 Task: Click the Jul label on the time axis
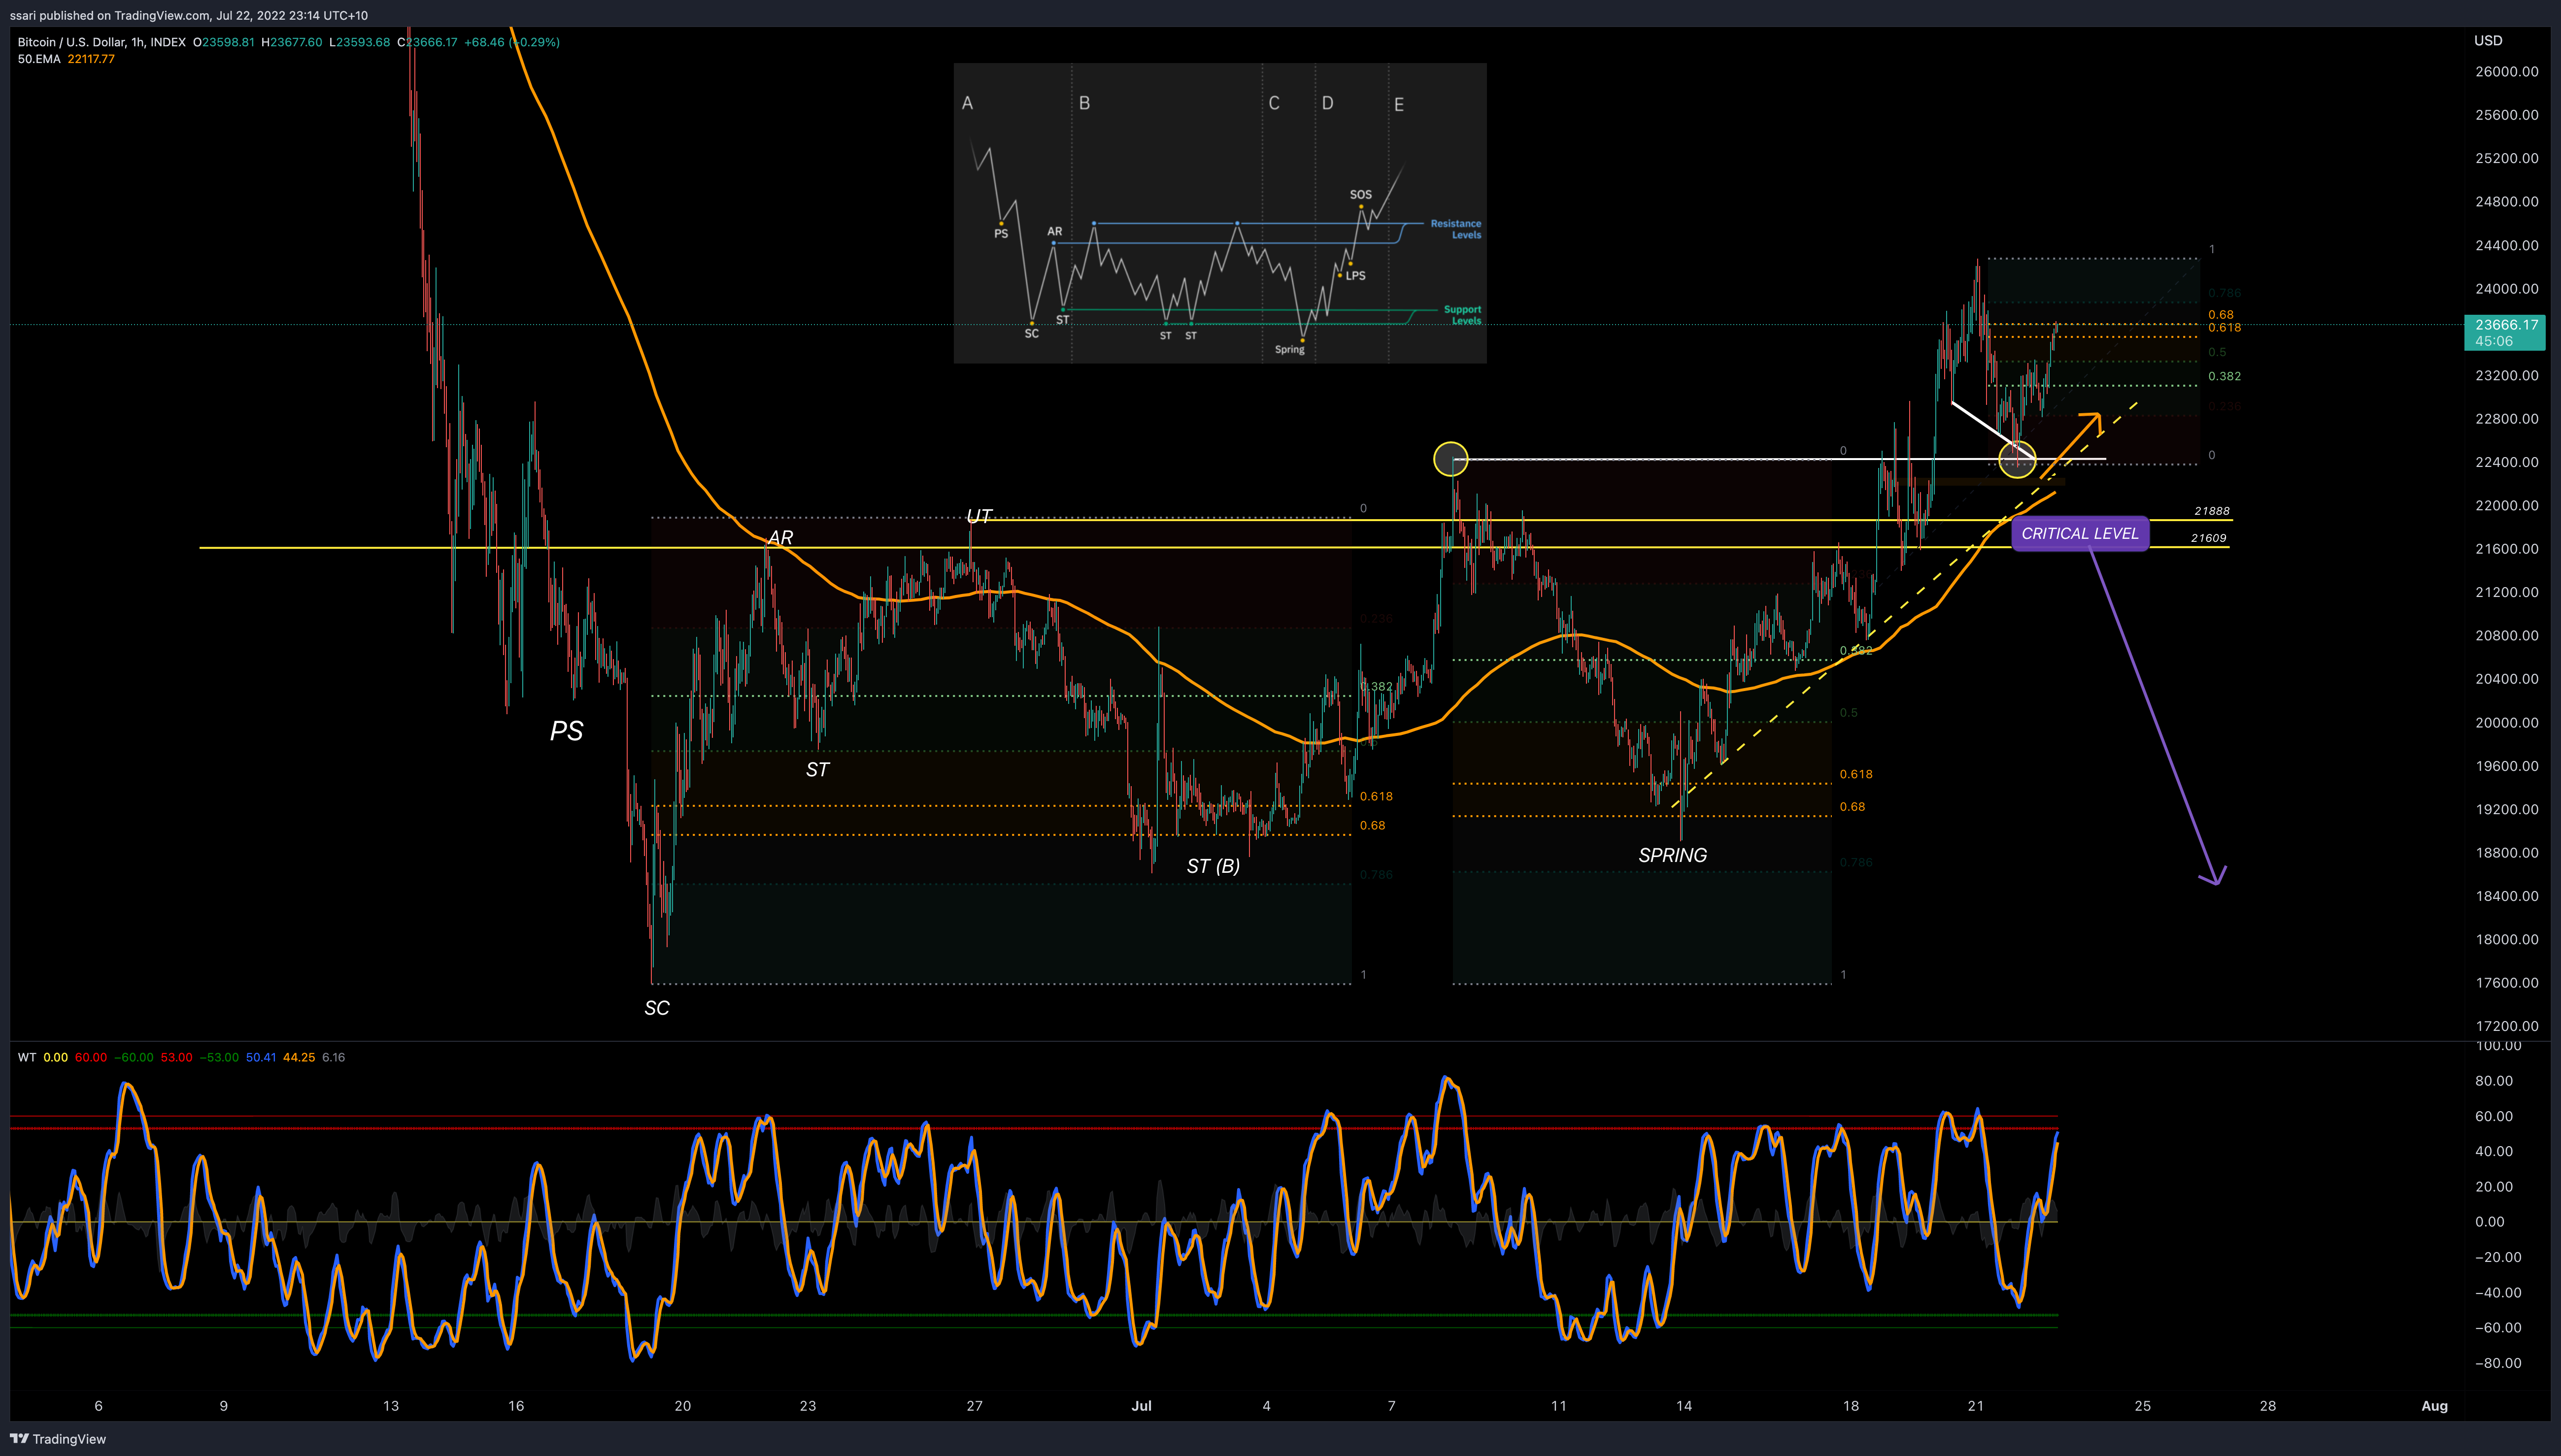(x=1141, y=1406)
